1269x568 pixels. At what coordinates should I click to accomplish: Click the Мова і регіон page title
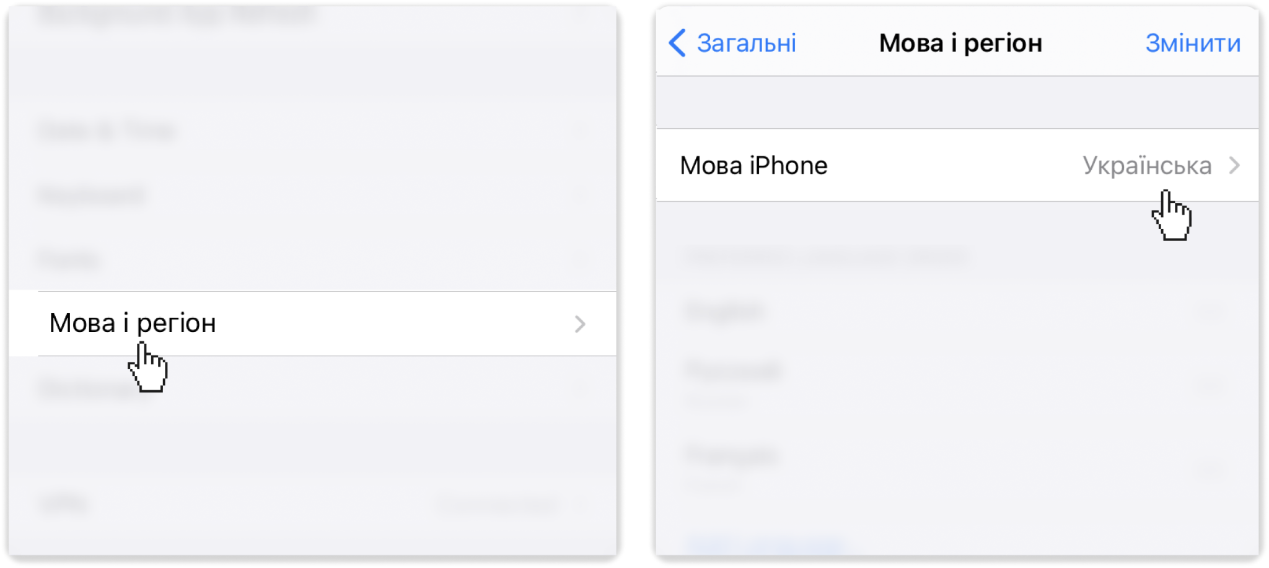click(960, 43)
